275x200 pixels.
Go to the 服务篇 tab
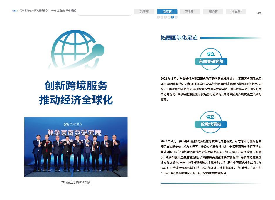click(x=213, y=12)
